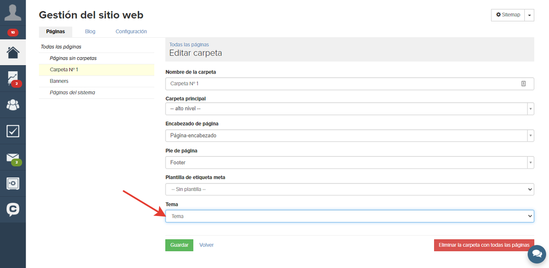
Task: Click the green Guardar button
Action: tap(179, 245)
